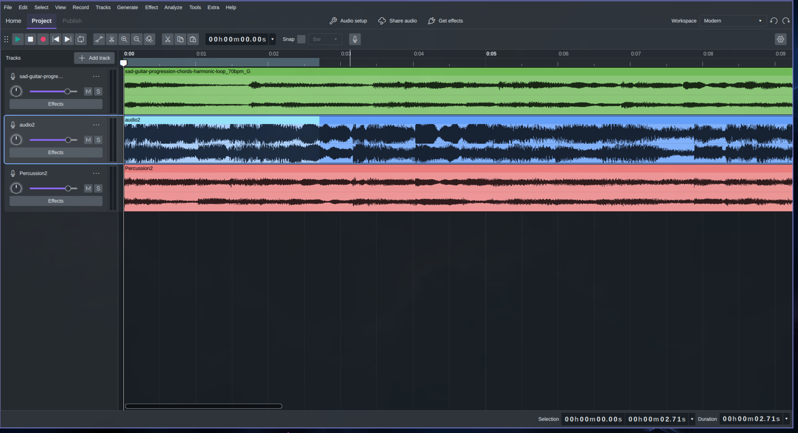This screenshot has width=798, height=433.
Task: Mute the Percussion2 track
Action: tap(88, 188)
